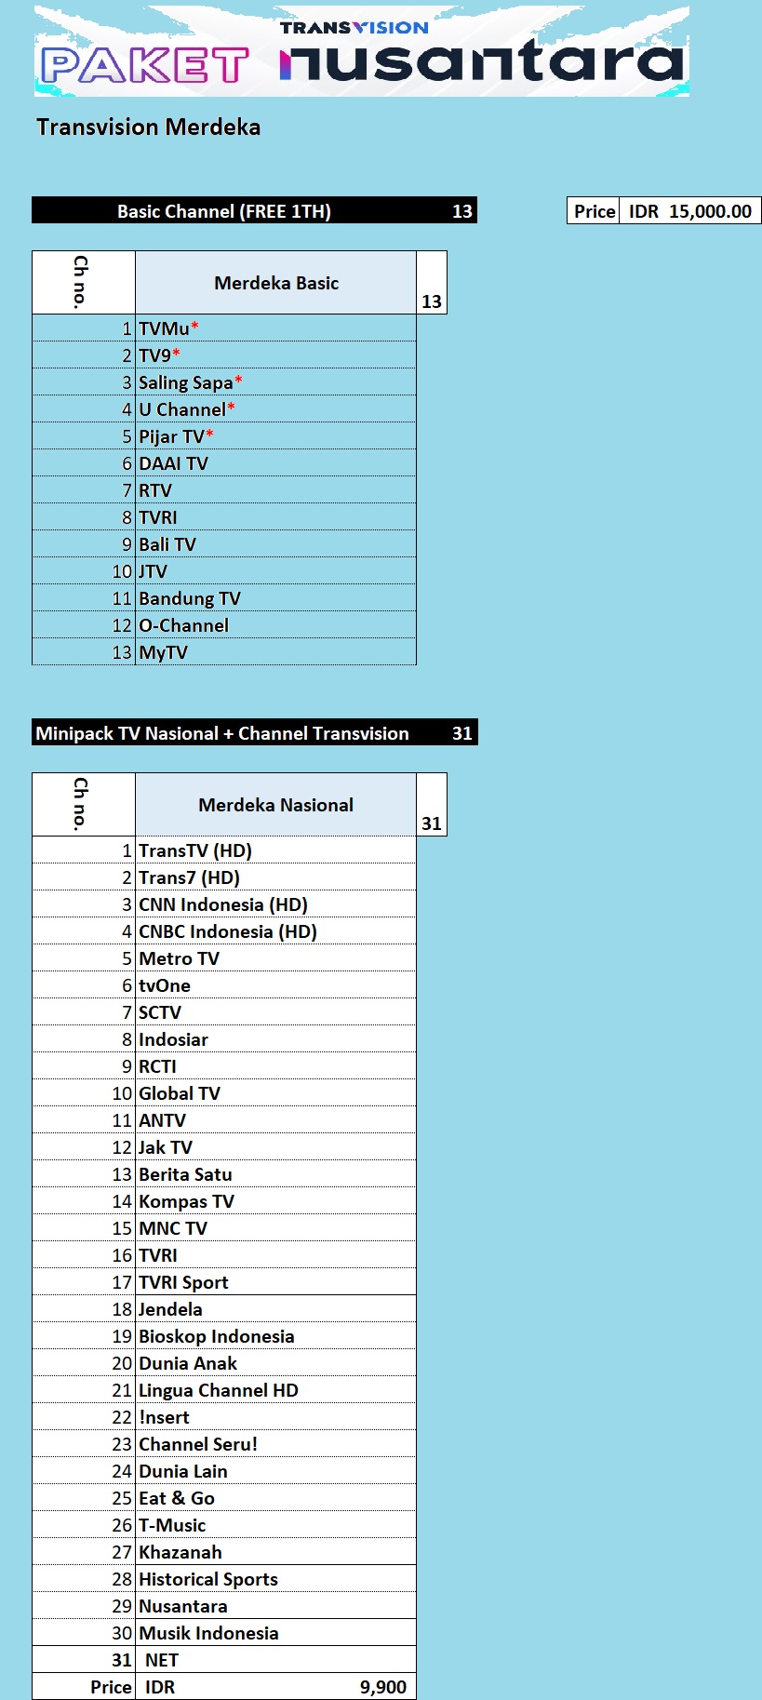Select the 'Dunia Lain' channel cell

[x=275, y=1470]
